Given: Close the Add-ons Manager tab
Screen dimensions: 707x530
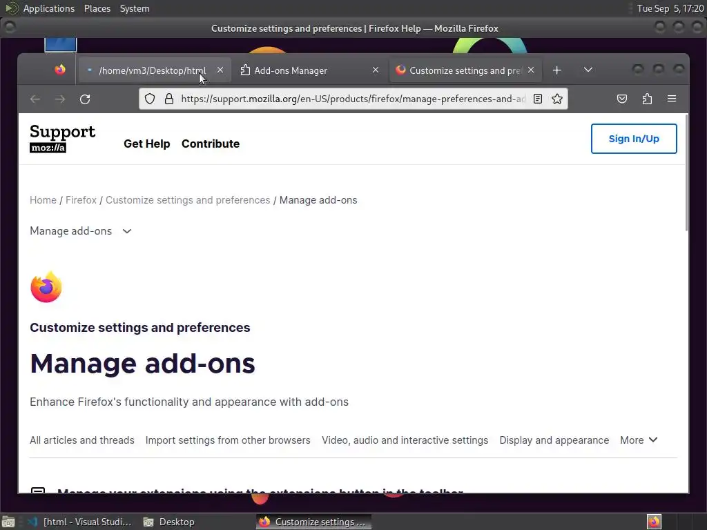Looking at the screenshot, I should [x=375, y=70].
